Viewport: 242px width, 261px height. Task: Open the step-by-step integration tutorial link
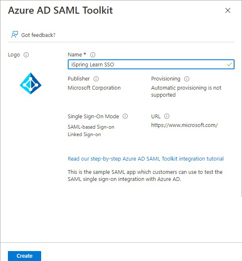(x=146, y=159)
